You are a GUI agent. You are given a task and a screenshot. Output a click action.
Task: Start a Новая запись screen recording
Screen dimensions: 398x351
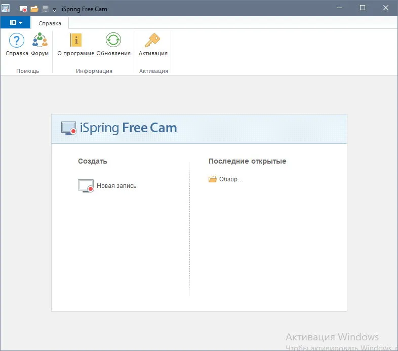click(107, 186)
